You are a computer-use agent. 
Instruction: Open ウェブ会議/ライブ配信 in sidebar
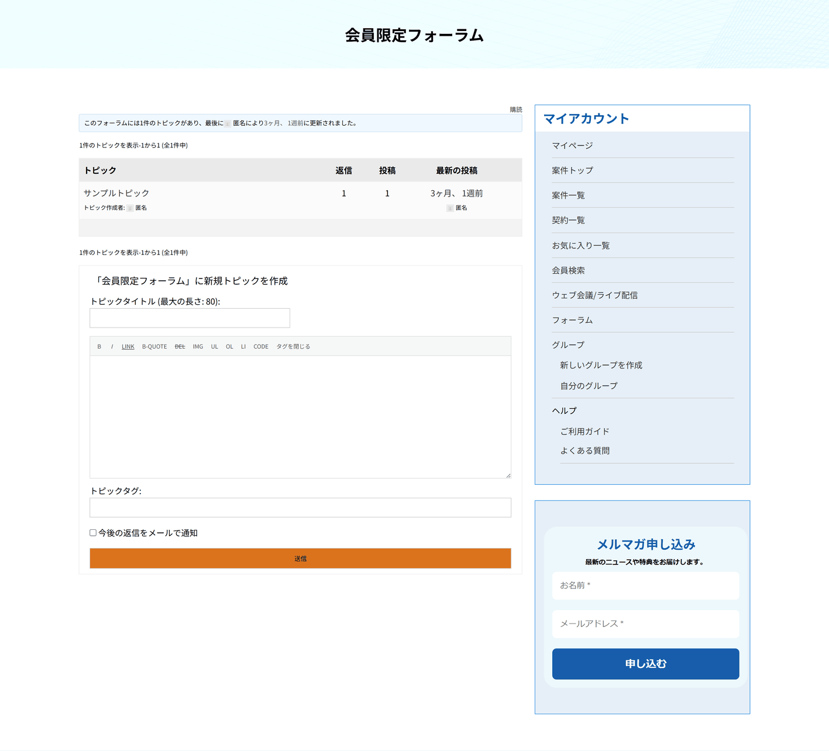(594, 295)
